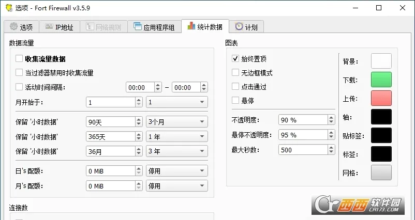The image size is (415, 220).
Task: Expand the 月's 配额 停用 dropdown
Action: point(177,186)
